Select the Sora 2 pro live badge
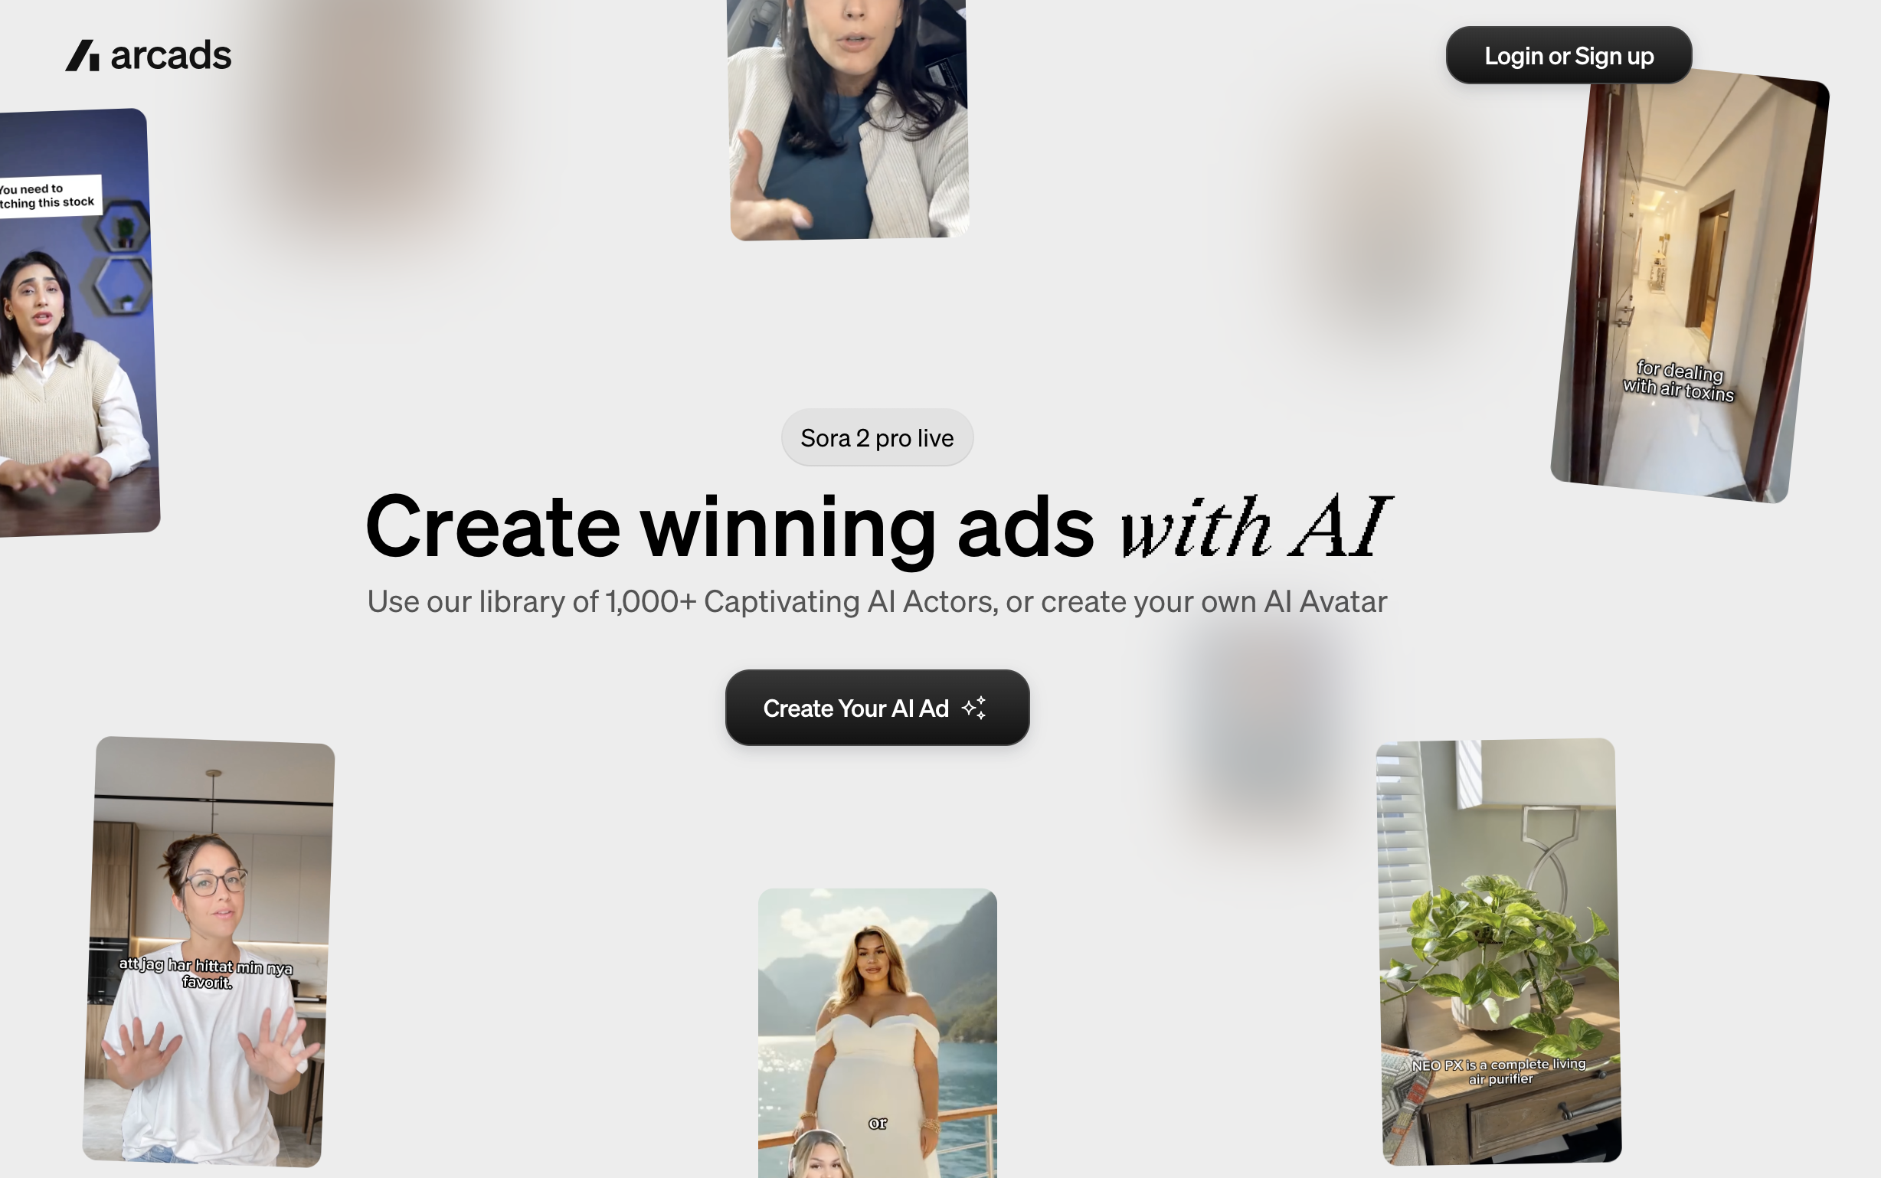Viewport: 1881px width, 1178px height. point(877,438)
